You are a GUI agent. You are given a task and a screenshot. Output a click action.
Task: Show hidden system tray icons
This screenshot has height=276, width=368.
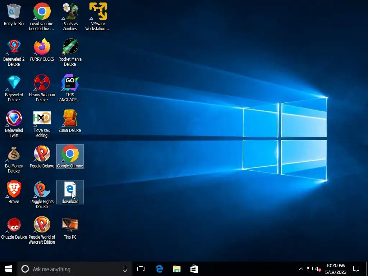pos(301,269)
